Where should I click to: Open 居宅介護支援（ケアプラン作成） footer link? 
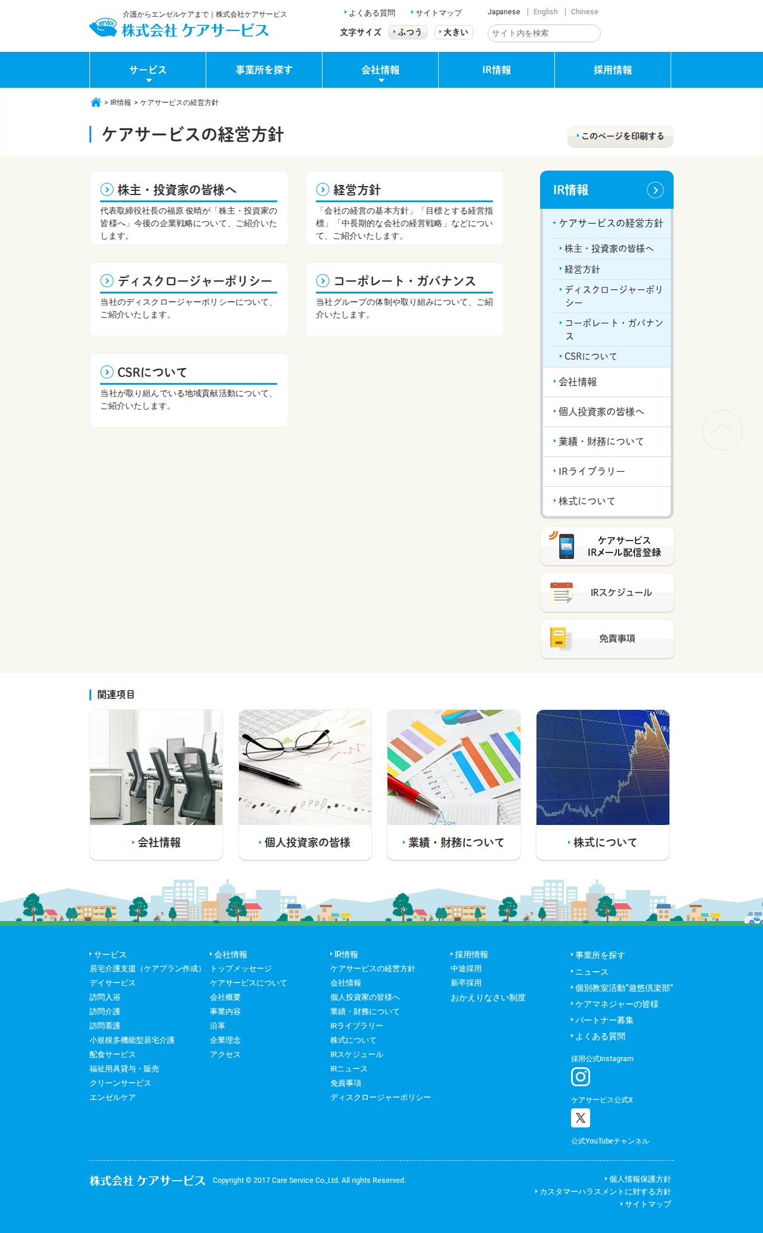pos(146,969)
